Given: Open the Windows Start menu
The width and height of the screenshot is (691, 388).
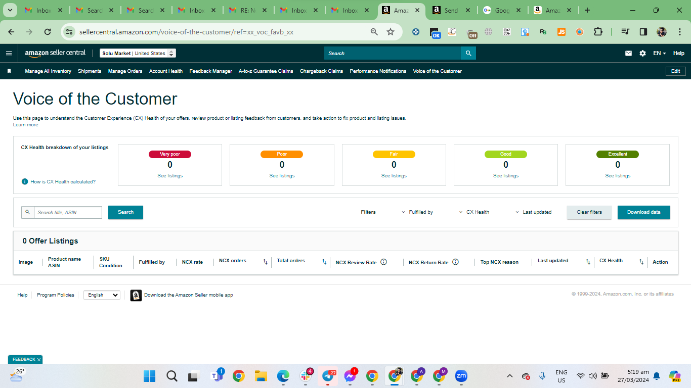Looking at the screenshot, I should [x=150, y=376].
